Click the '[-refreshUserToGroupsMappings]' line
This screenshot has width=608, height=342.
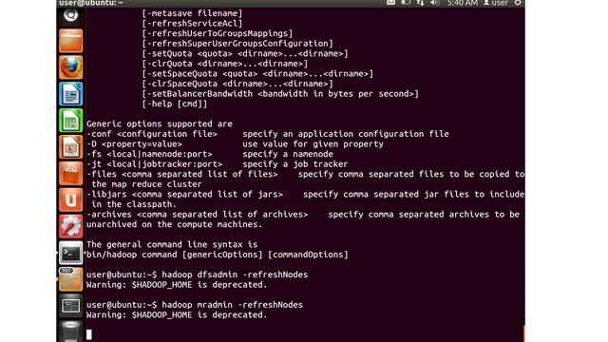[218, 33]
